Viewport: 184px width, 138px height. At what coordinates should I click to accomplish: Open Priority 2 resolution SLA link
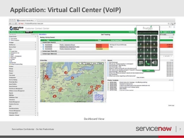point(67,49)
